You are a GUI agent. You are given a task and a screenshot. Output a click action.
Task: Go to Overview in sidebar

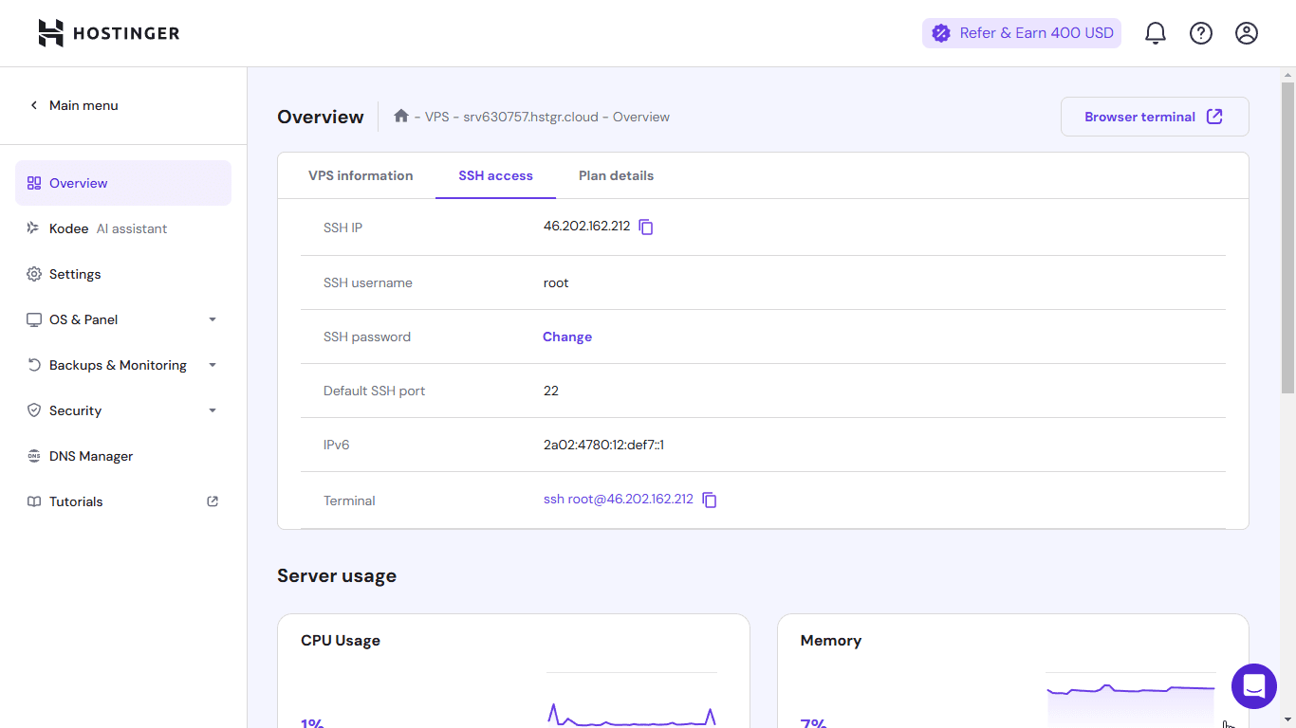123,183
